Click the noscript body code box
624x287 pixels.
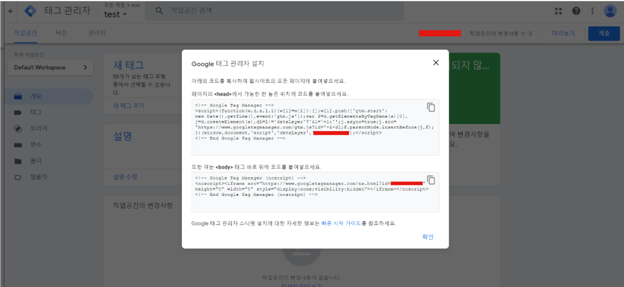tap(315, 192)
